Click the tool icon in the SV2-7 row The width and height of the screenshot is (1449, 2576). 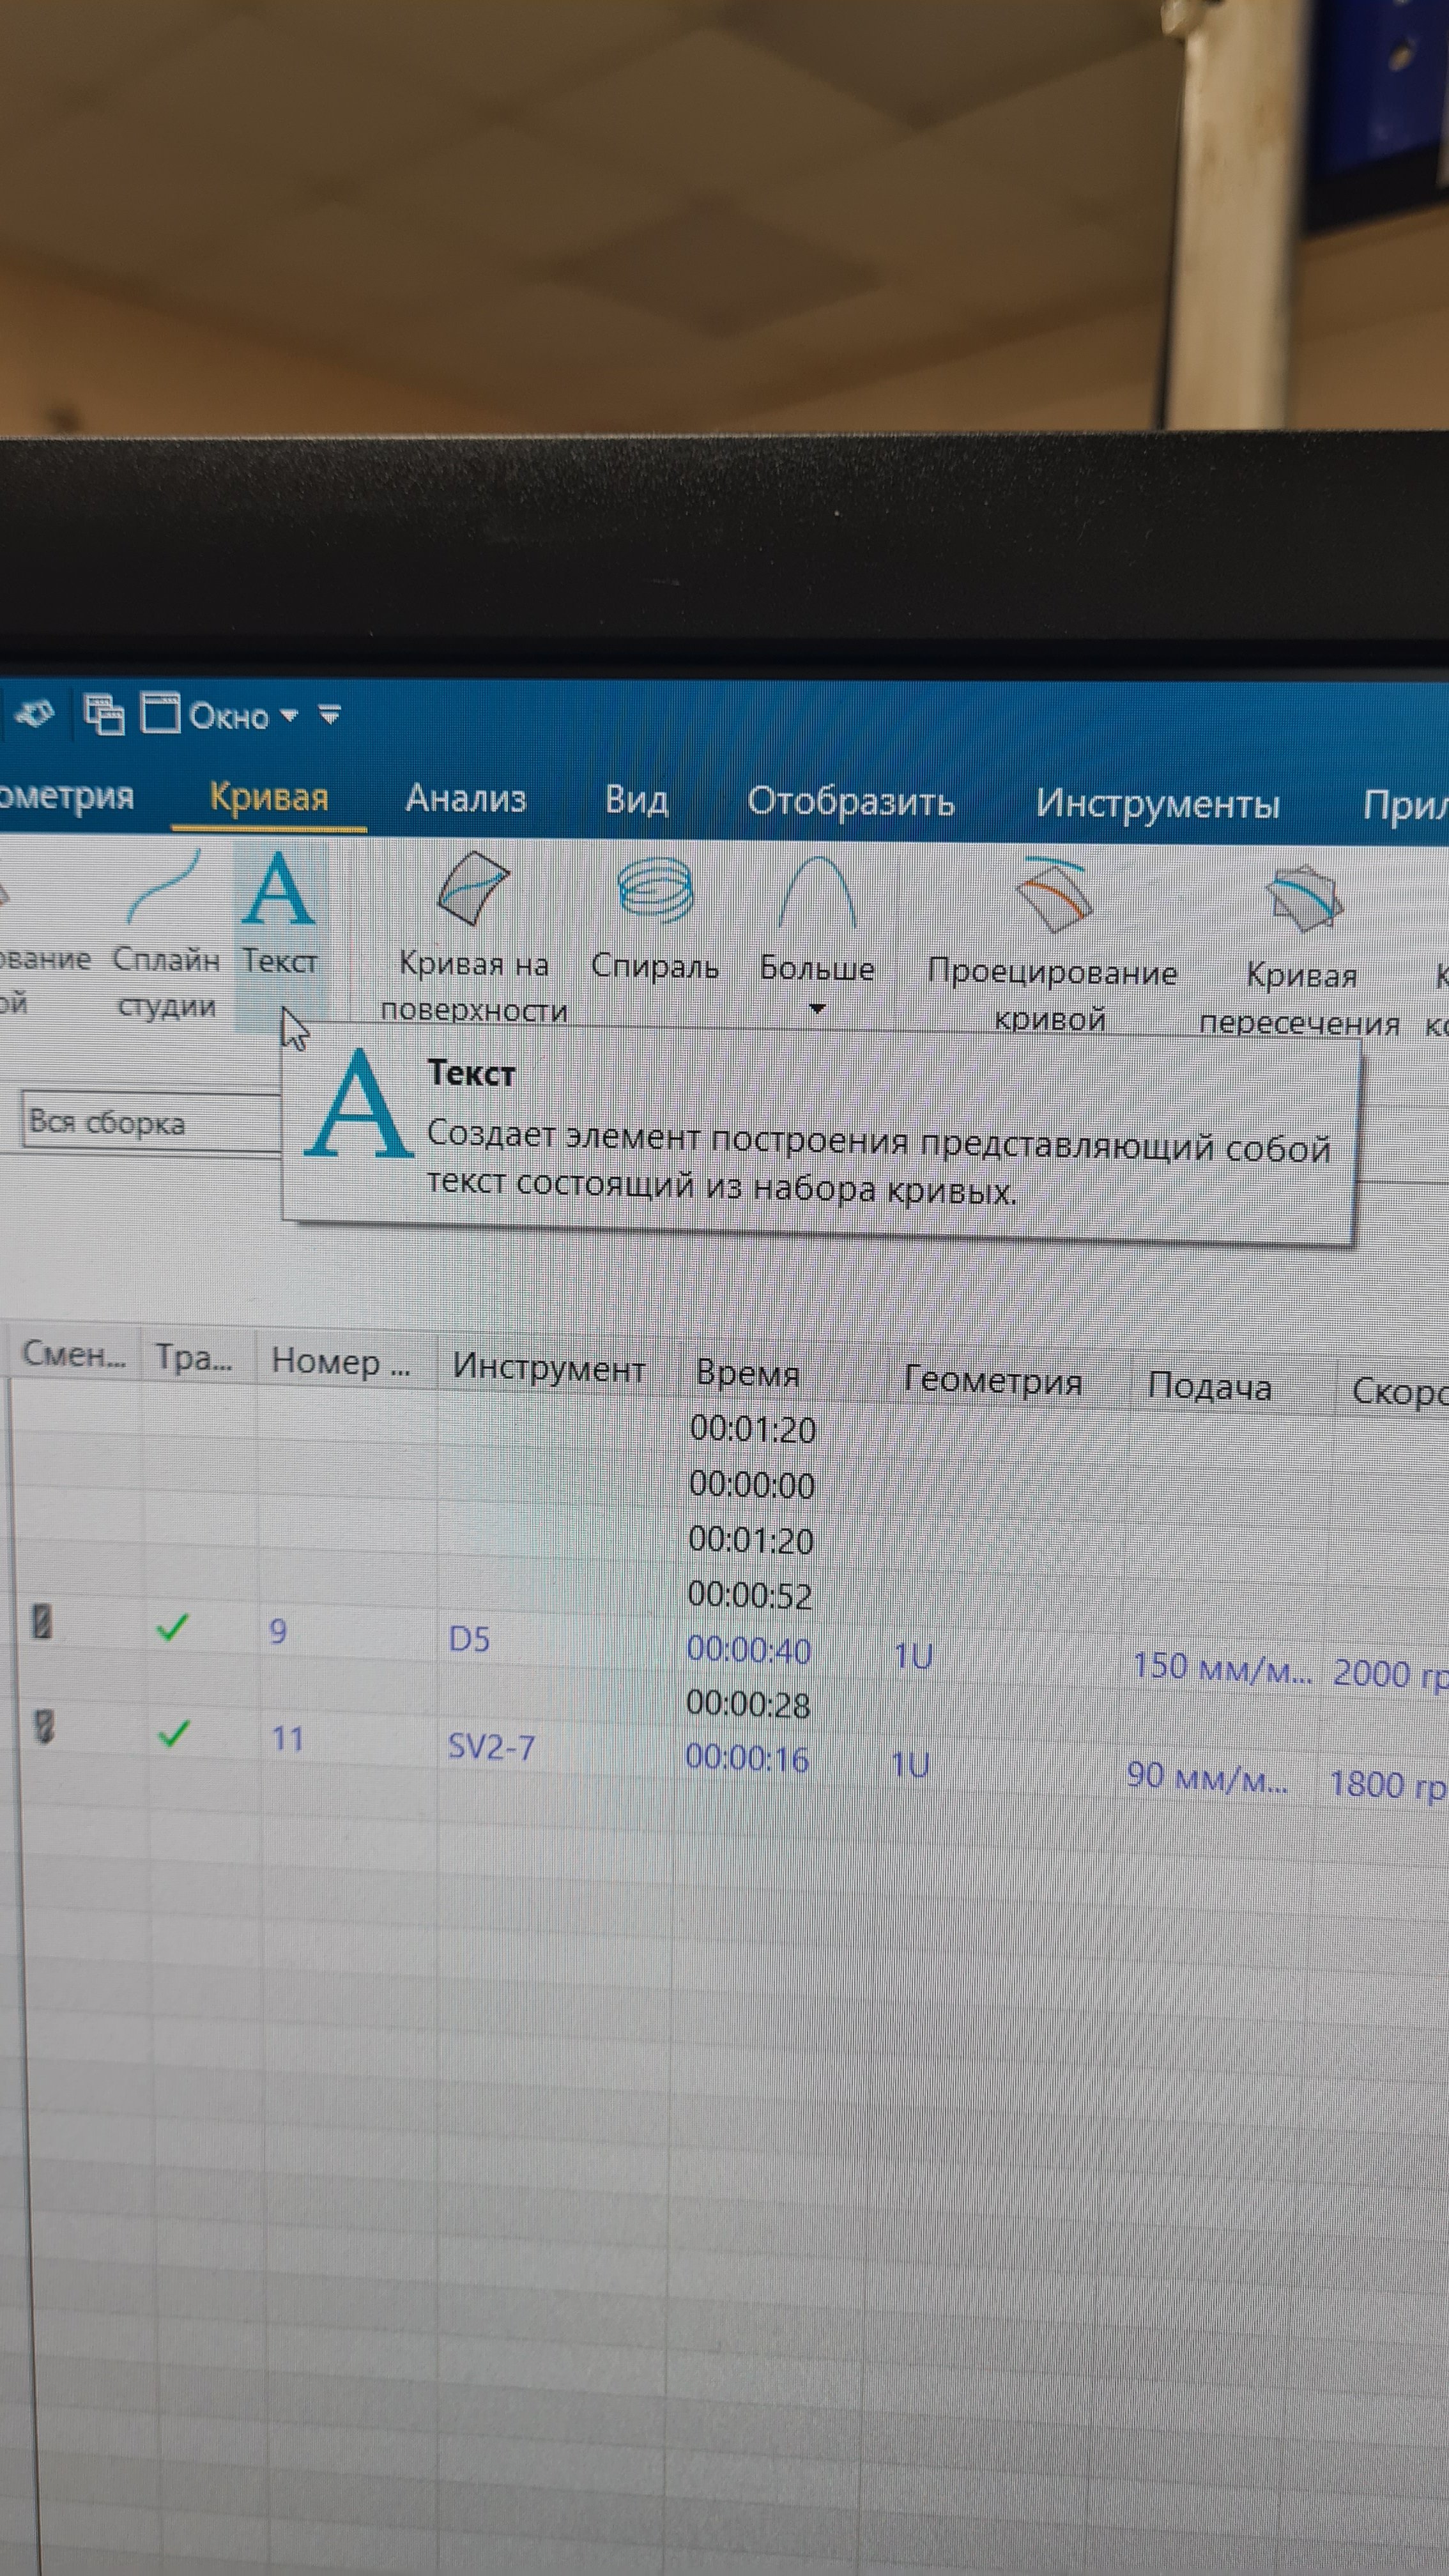tap(44, 1728)
